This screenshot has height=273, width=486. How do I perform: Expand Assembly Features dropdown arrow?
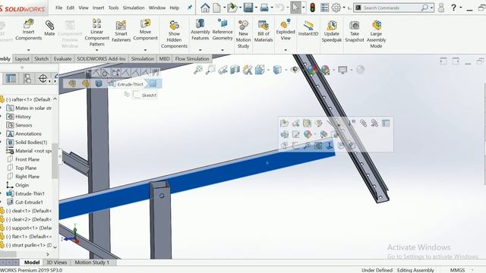[x=200, y=50]
